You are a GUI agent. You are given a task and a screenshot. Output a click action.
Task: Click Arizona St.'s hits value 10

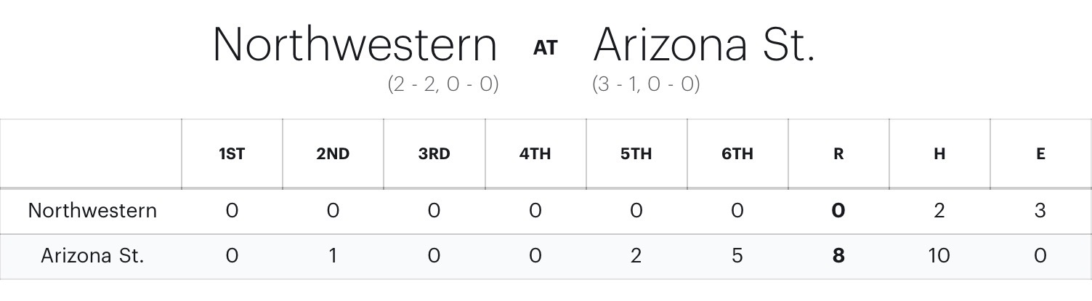coord(939,256)
